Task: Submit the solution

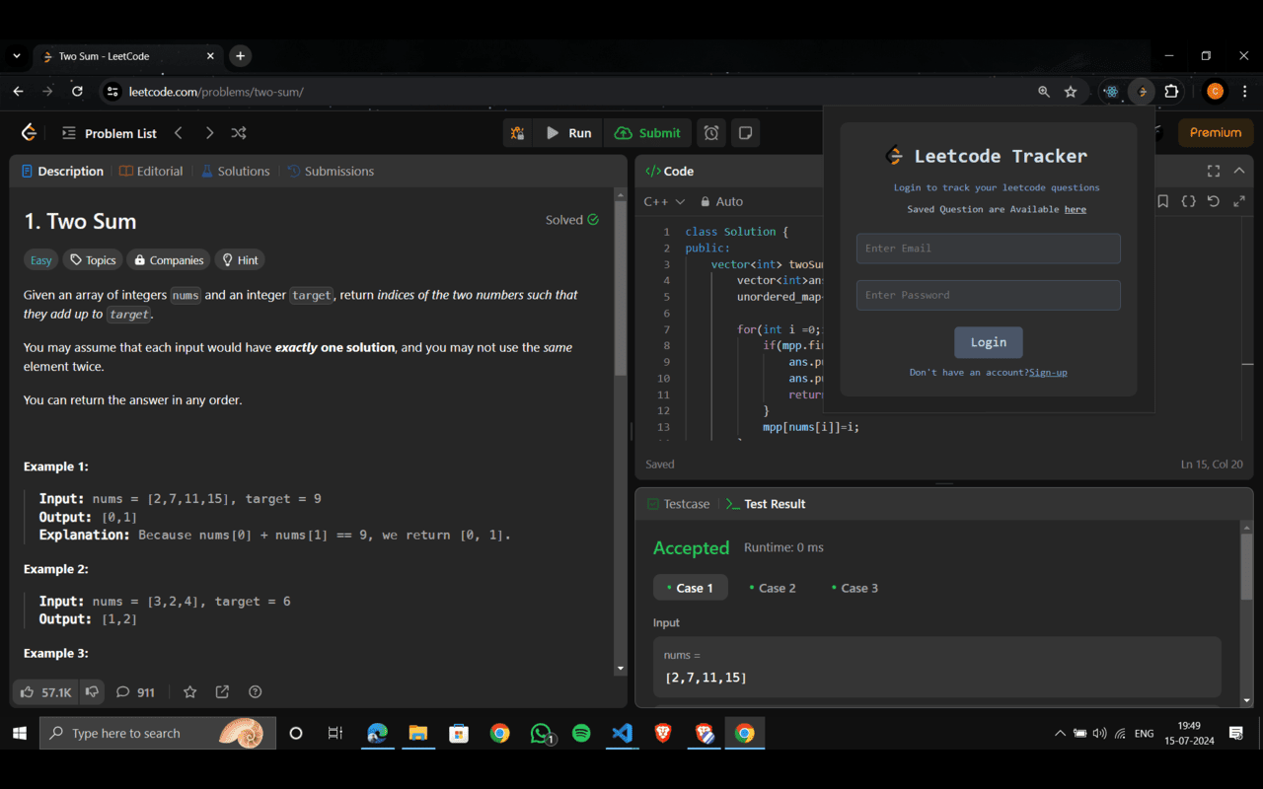Action: [x=647, y=133]
